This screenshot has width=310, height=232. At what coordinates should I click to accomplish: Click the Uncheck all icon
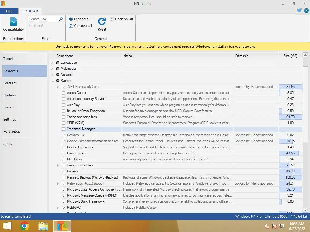112,19
